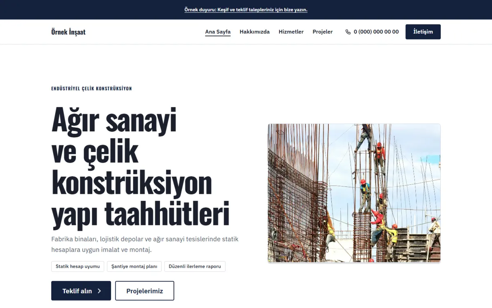Click the Fabrika binaları description paragraph
This screenshot has height=308, width=492.
click(145, 244)
